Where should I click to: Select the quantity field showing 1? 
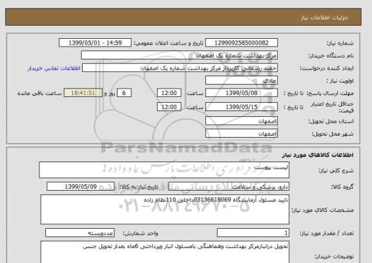[x=253, y=233]
